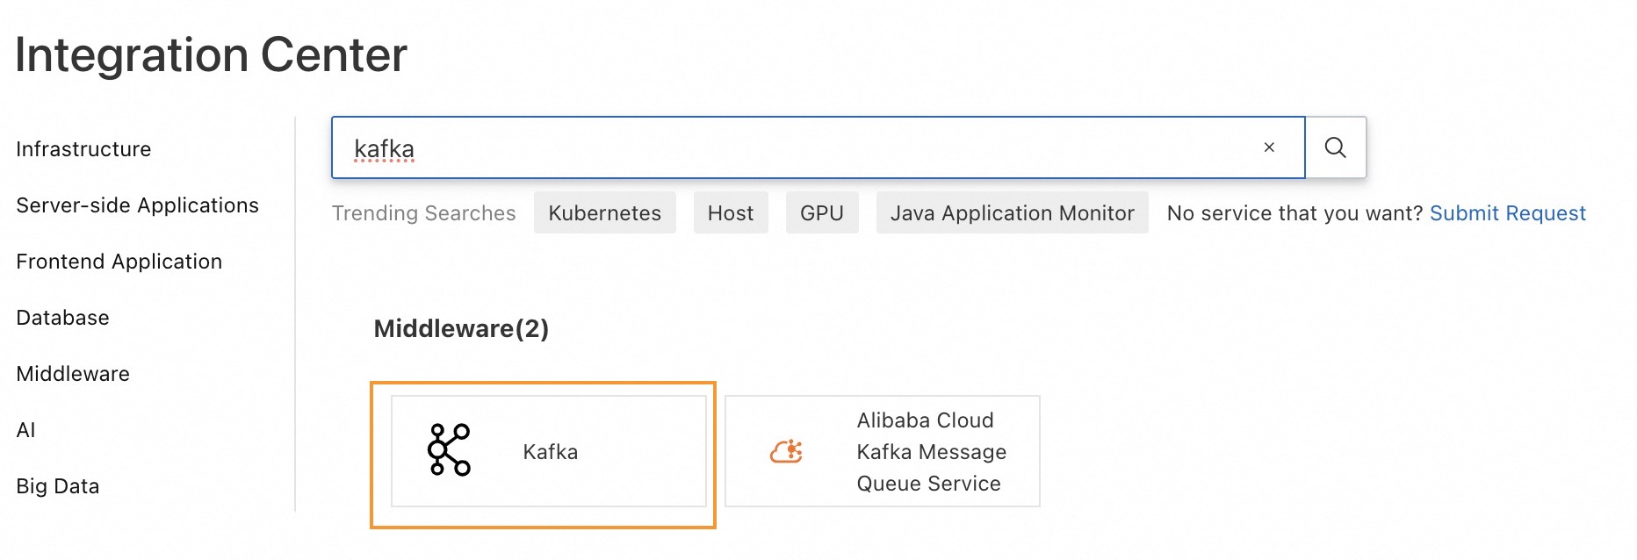Click the Middleware(2) results heading
Screen dimensions: 1637x560
point(461,329)
